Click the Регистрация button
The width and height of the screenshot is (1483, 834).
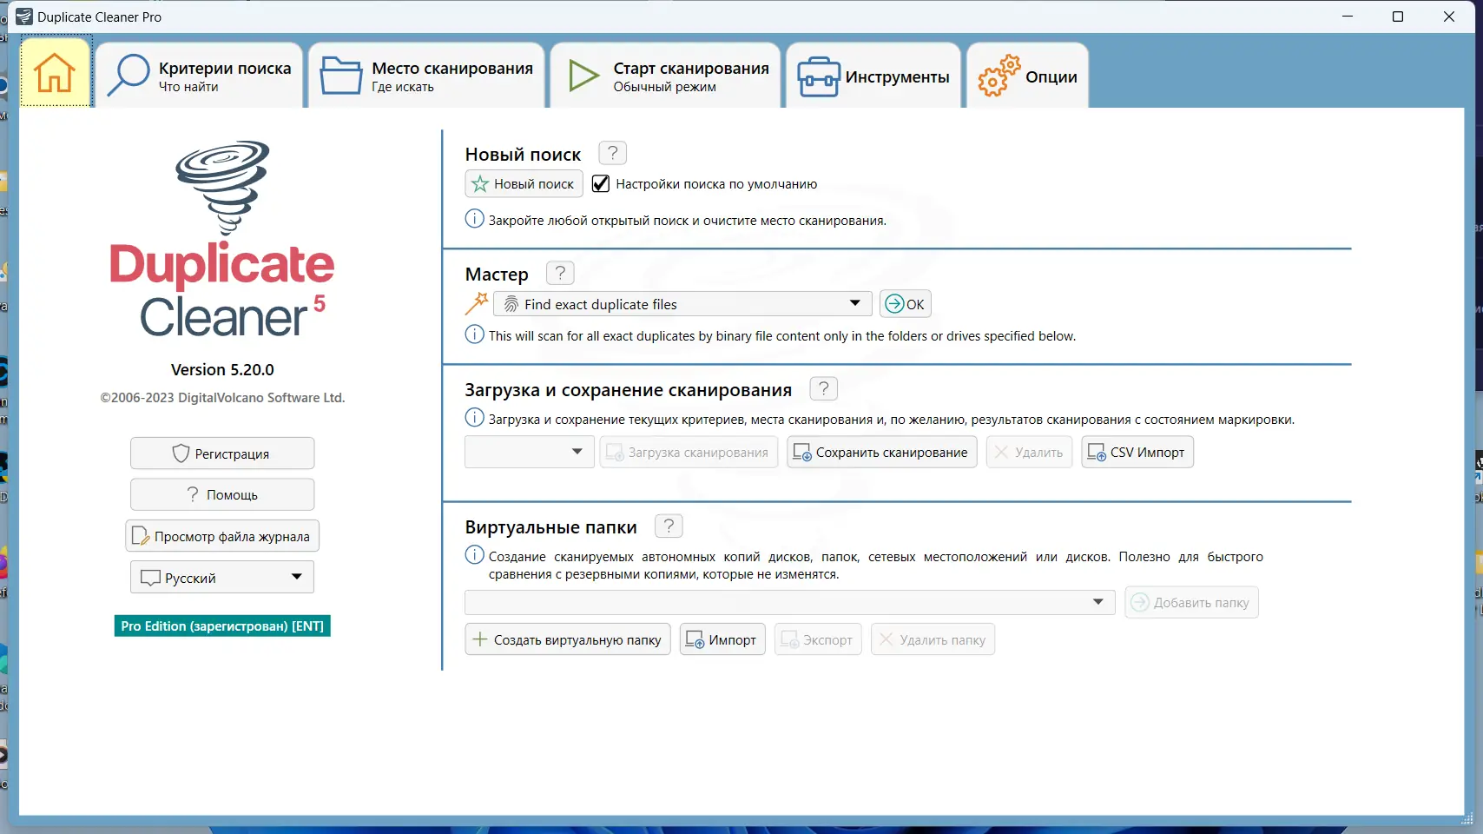221,453
